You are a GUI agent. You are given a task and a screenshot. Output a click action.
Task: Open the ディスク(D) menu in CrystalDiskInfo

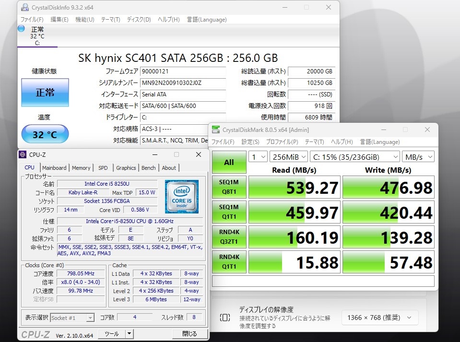[x=139, y=20]
